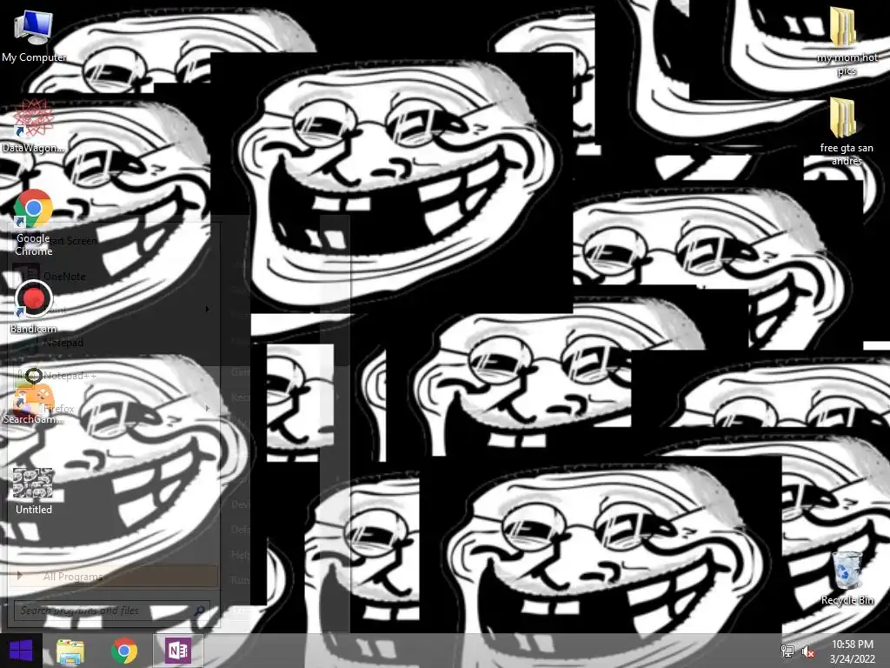
Task: Click 'Firefox' in the start menu
Action: (114, 408)
